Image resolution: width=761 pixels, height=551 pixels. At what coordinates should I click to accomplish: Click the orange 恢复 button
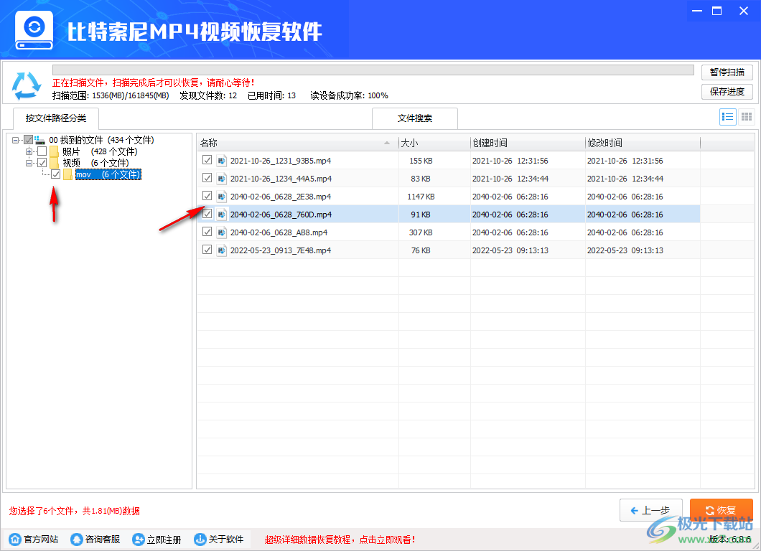[x=722, y=510]
